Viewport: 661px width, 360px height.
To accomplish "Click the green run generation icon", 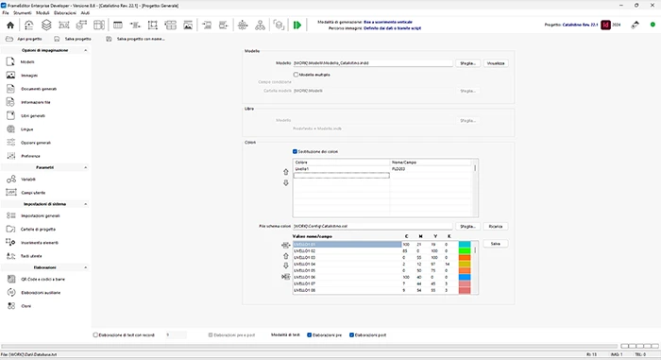I will pos(297,26).
